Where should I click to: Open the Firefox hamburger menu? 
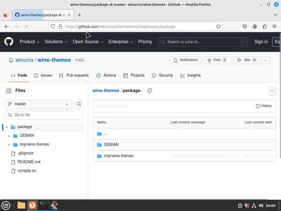[274, 27]
